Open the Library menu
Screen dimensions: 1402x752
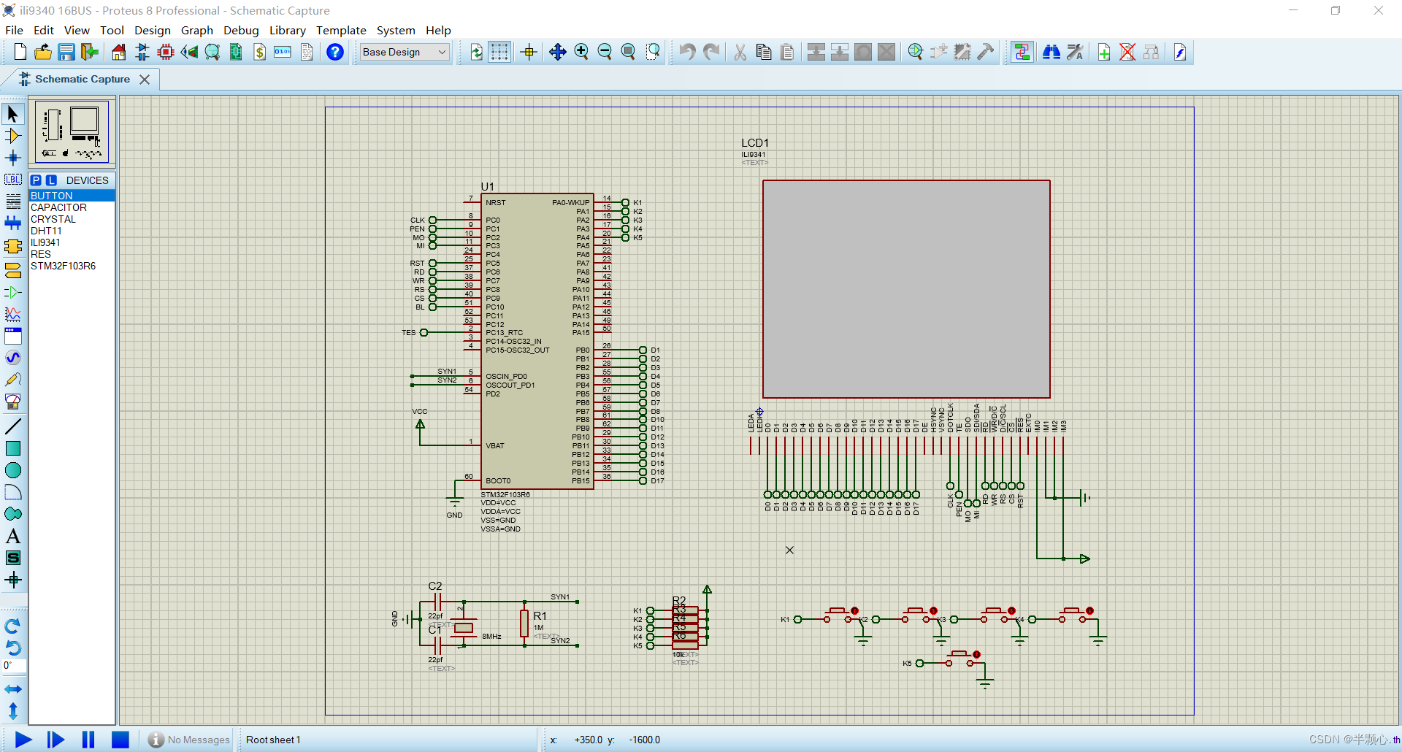[x=287, y=30]
